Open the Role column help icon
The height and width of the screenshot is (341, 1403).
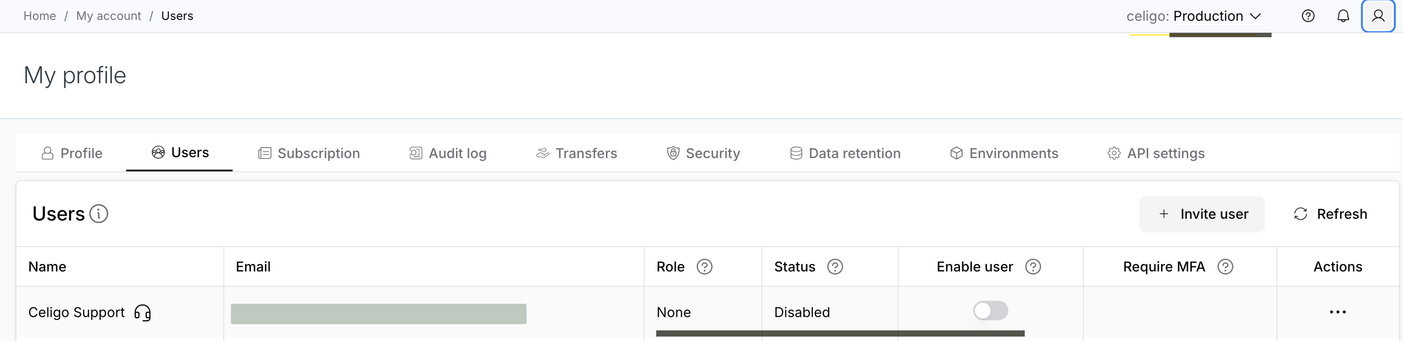[704, 267]
